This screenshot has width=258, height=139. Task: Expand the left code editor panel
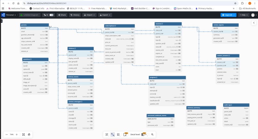pos(2,21)
